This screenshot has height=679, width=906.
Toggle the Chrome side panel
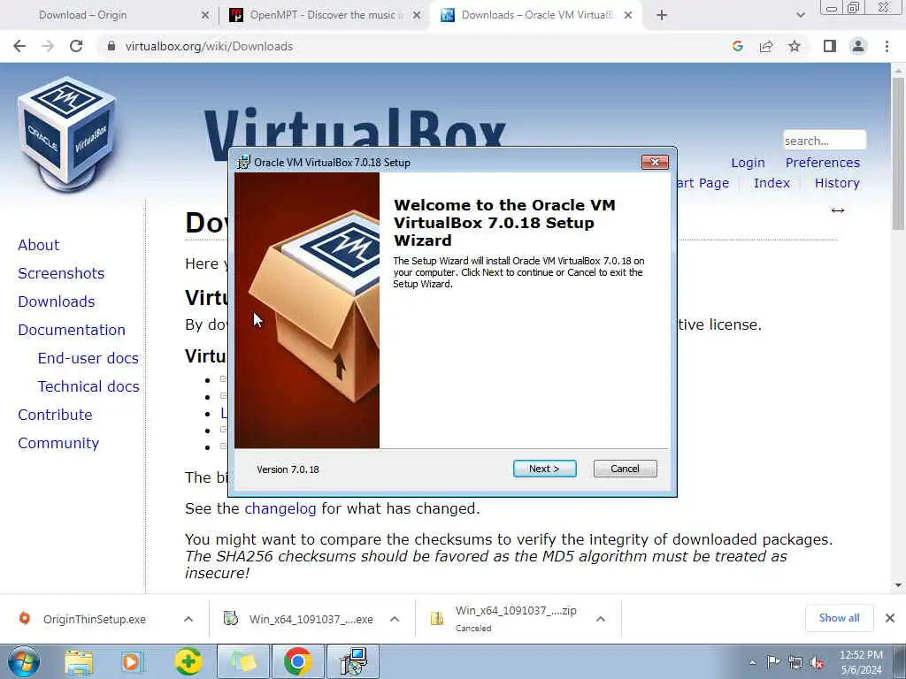tap(830, 46)
